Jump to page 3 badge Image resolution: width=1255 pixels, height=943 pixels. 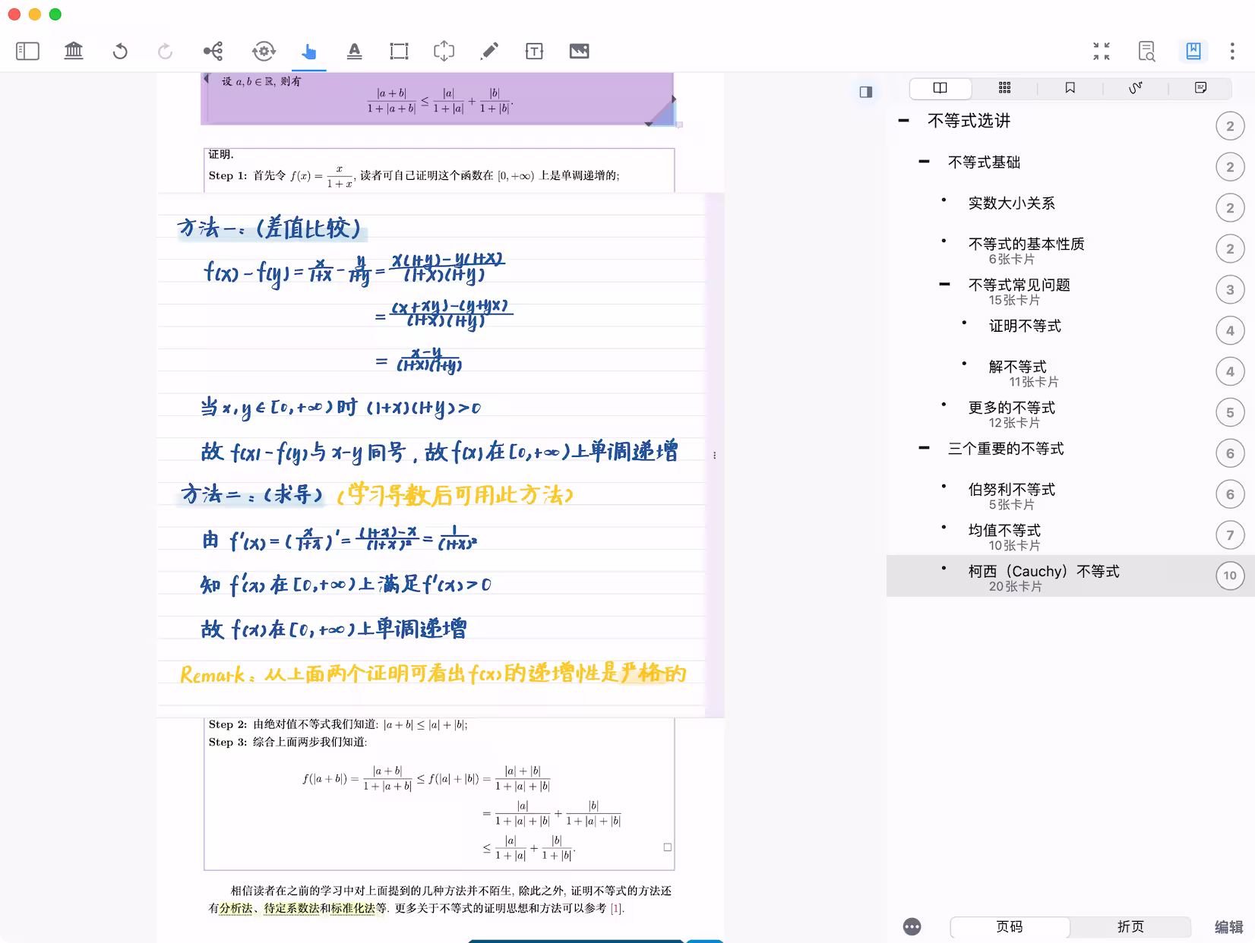click(x=1230, y=289)
